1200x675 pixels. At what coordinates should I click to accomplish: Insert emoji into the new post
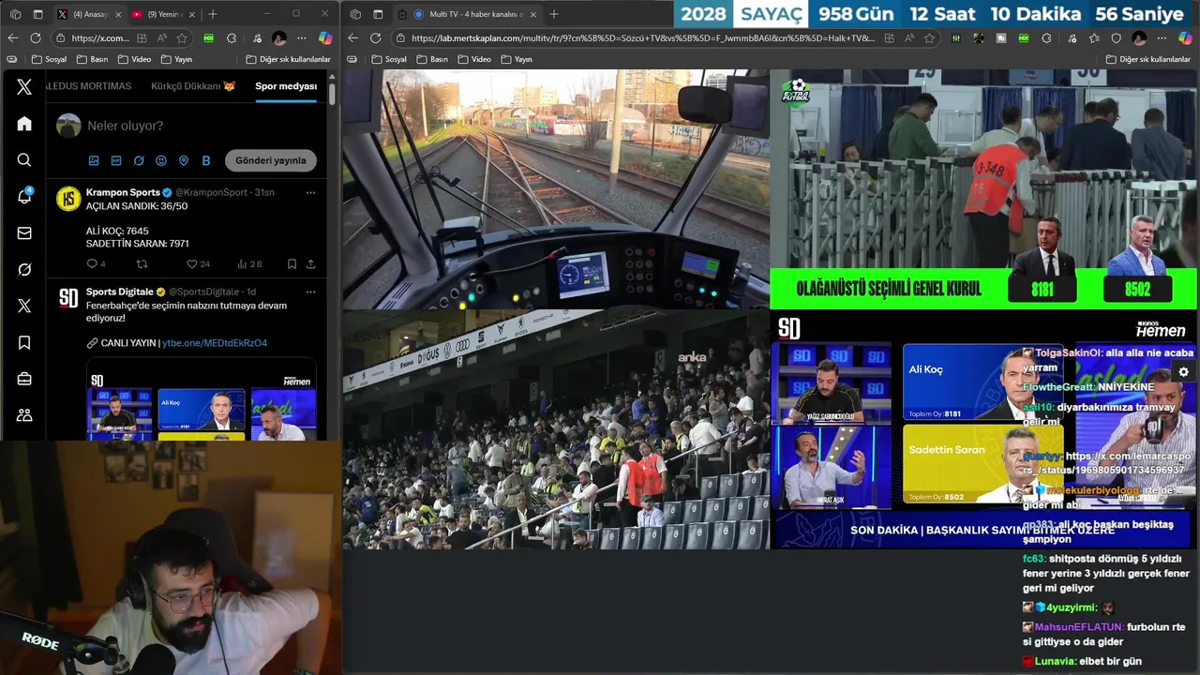tap(161, 160)
